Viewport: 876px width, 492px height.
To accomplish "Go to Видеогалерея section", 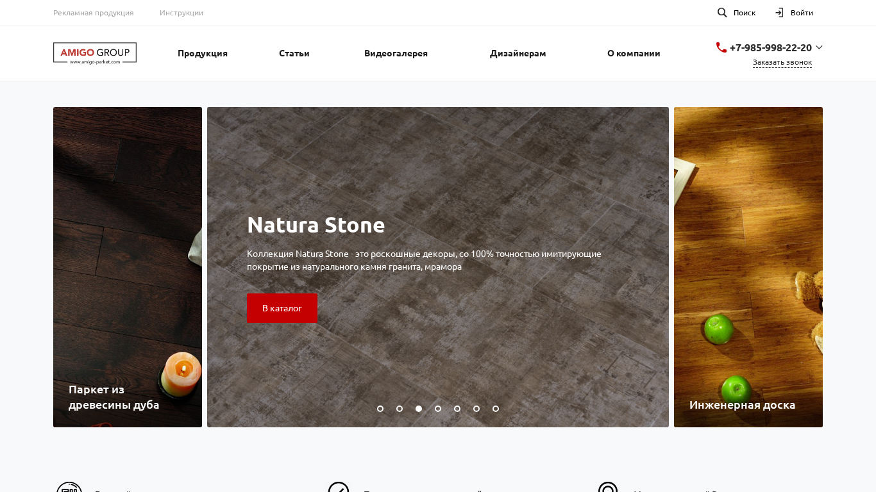I will 396,53.
